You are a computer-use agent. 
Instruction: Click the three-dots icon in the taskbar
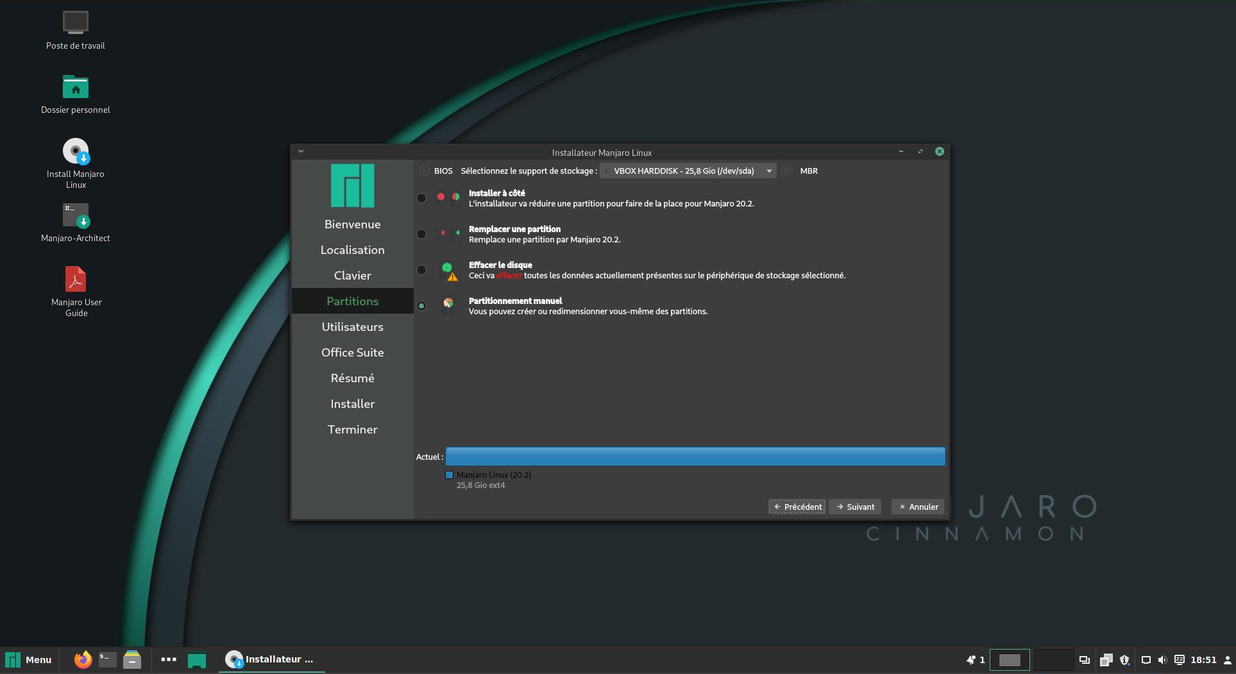pos(169,659)
